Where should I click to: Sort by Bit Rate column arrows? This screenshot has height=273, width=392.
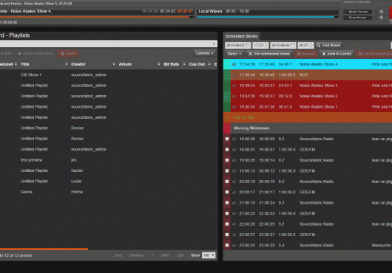coord(184,64)
